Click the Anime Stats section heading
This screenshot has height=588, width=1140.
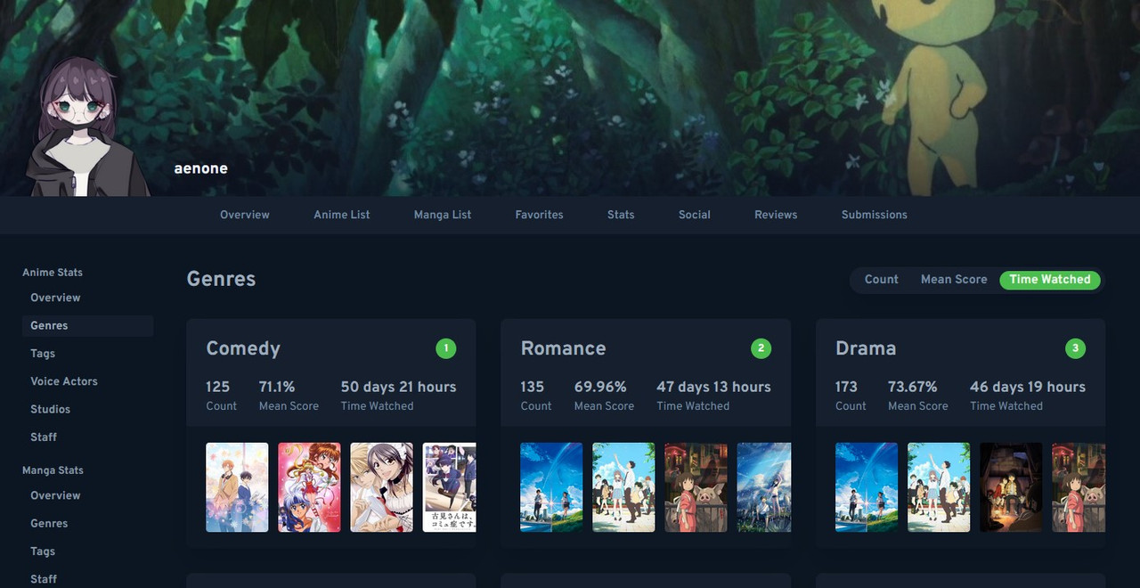[x=53, y=273]
